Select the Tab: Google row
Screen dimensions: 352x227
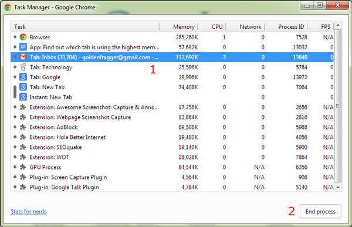(x=172, y=77)
